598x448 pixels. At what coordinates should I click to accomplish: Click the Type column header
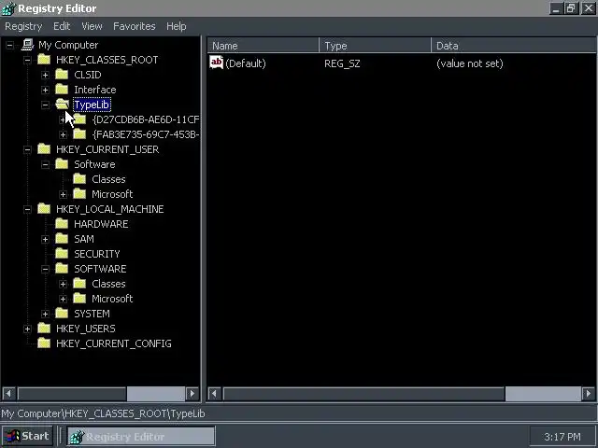[375, 46]
